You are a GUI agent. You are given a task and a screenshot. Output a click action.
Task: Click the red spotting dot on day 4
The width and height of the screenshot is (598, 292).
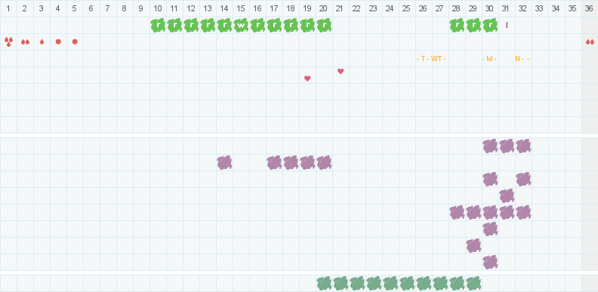(58, 41)
